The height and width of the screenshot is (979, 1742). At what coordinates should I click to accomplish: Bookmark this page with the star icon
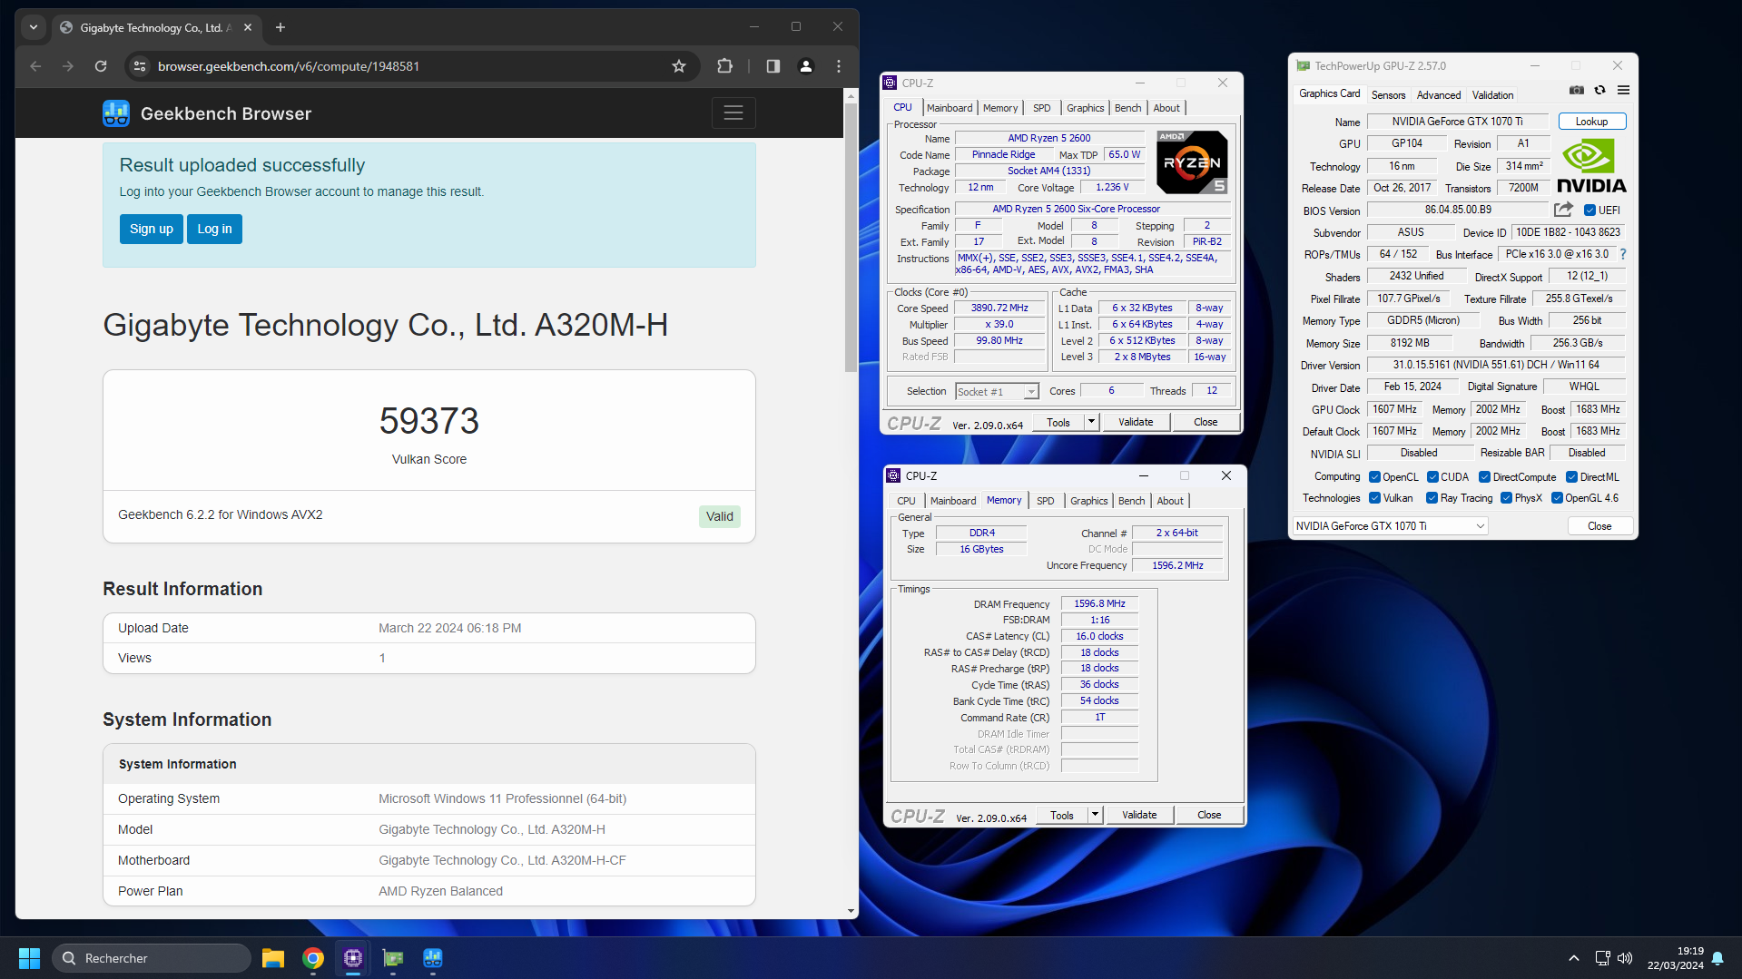click(679, 66)
